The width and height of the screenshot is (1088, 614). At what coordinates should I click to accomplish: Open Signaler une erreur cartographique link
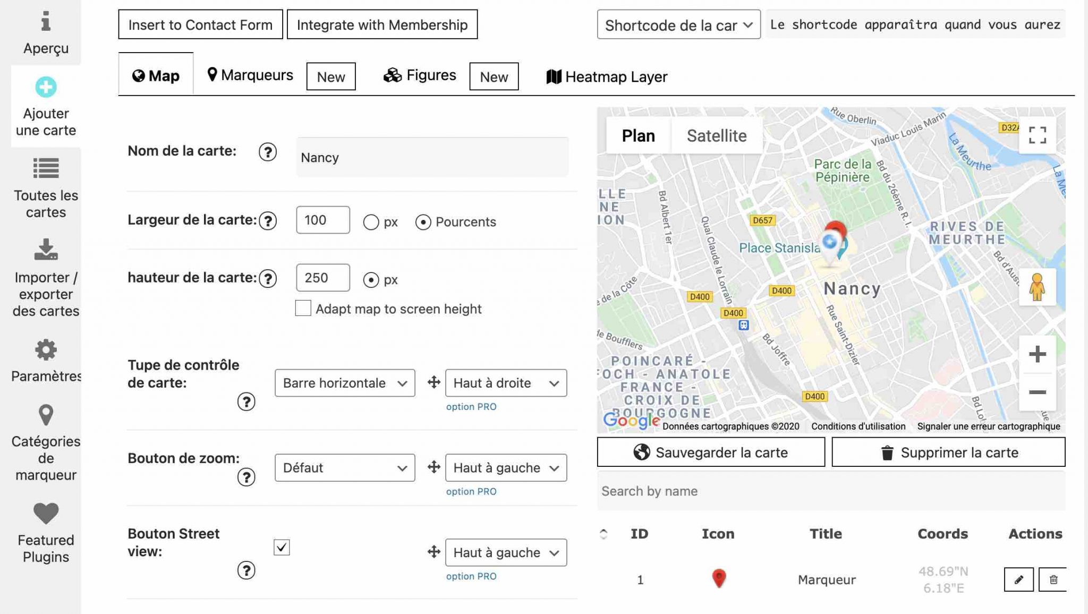(988, 426)
